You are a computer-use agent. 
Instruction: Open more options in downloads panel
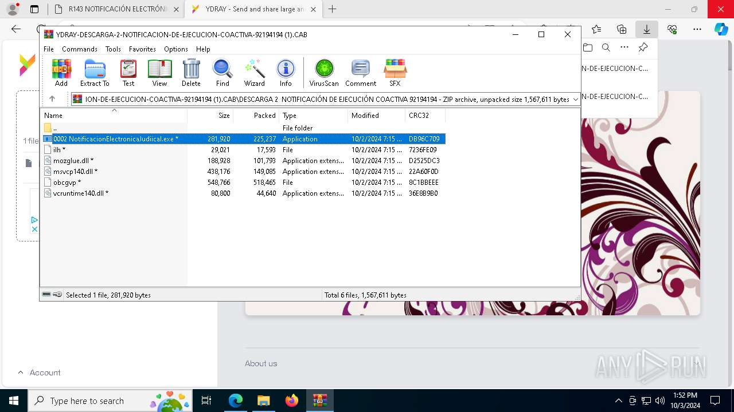click(x=624, y=47)
